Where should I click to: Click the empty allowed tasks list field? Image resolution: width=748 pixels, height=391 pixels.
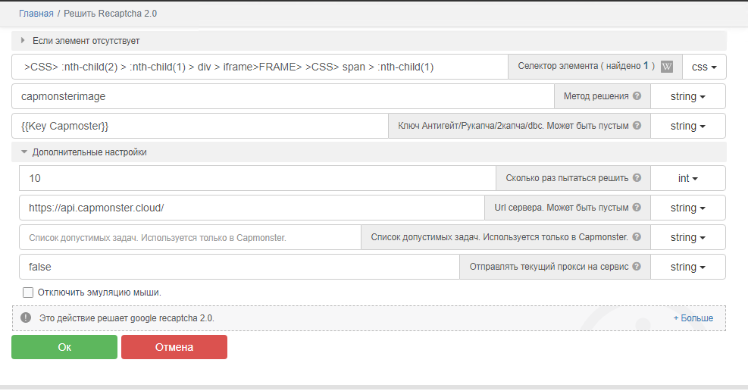[190, 237]
